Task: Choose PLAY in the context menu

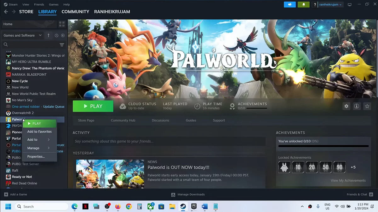Action: point(39,123)
